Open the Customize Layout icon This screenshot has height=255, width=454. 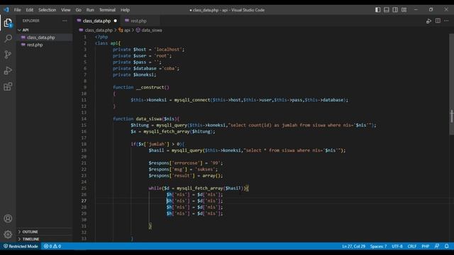pos(404,10)
